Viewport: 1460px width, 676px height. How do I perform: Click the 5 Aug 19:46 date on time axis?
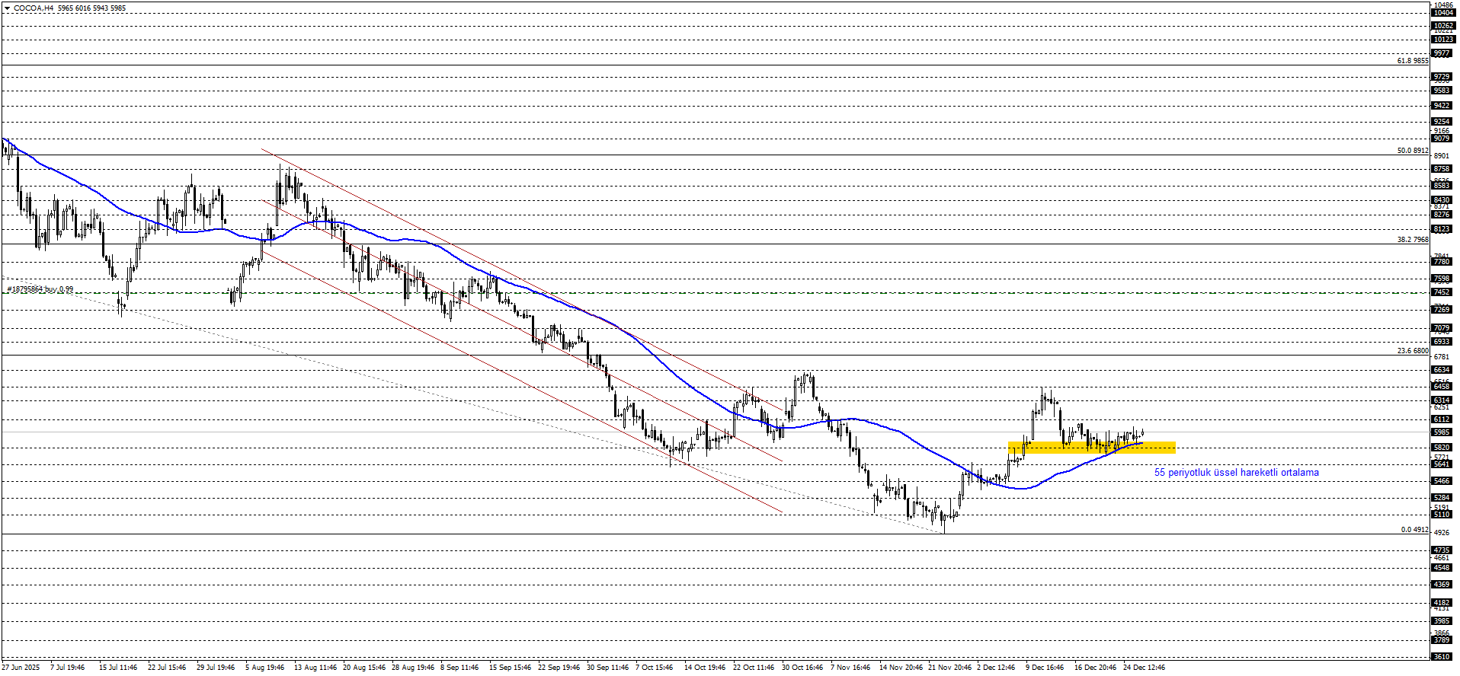tap(264, 668)
